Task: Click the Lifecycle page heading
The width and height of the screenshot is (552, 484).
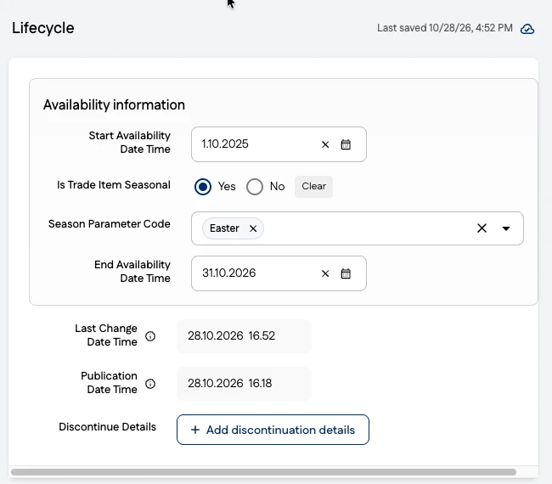Action: (43, 28)
